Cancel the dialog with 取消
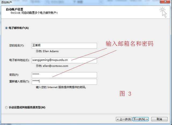Screen dimensions: 172x125 159,119
